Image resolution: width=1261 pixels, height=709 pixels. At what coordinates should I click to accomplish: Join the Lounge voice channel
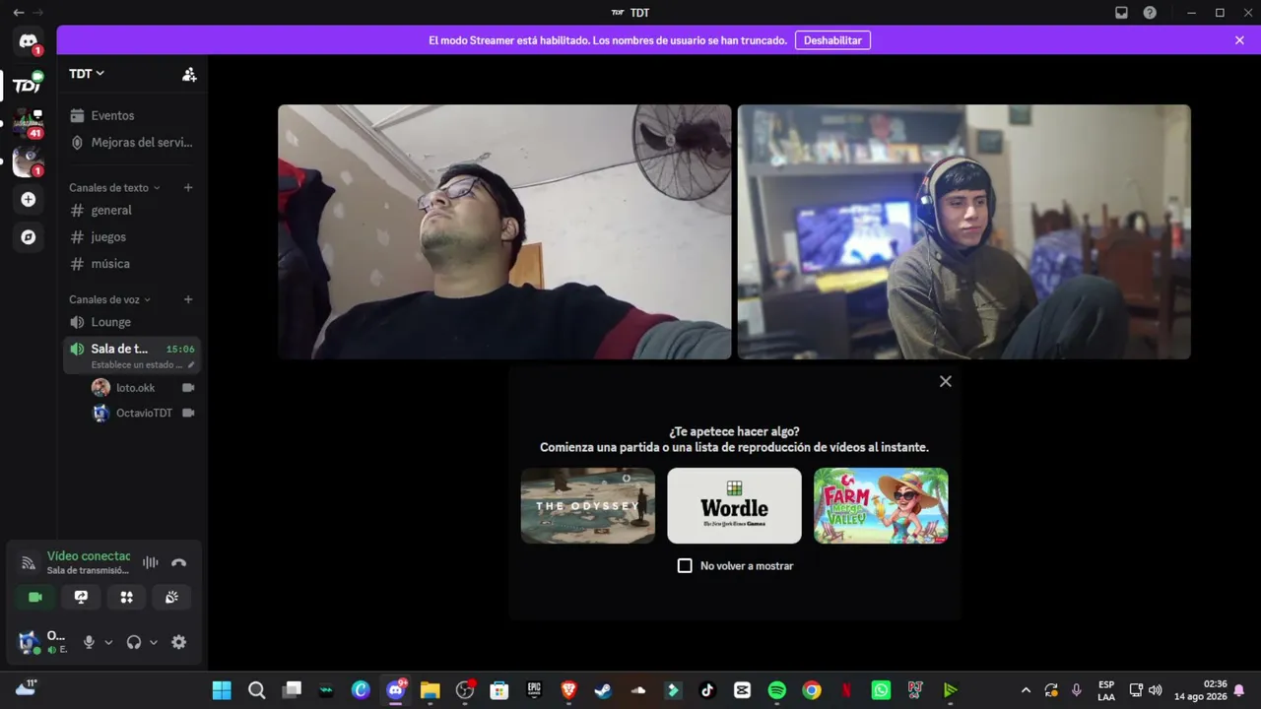pos(132,322)
